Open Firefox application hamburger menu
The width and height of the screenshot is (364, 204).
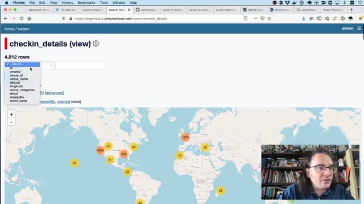361,19
